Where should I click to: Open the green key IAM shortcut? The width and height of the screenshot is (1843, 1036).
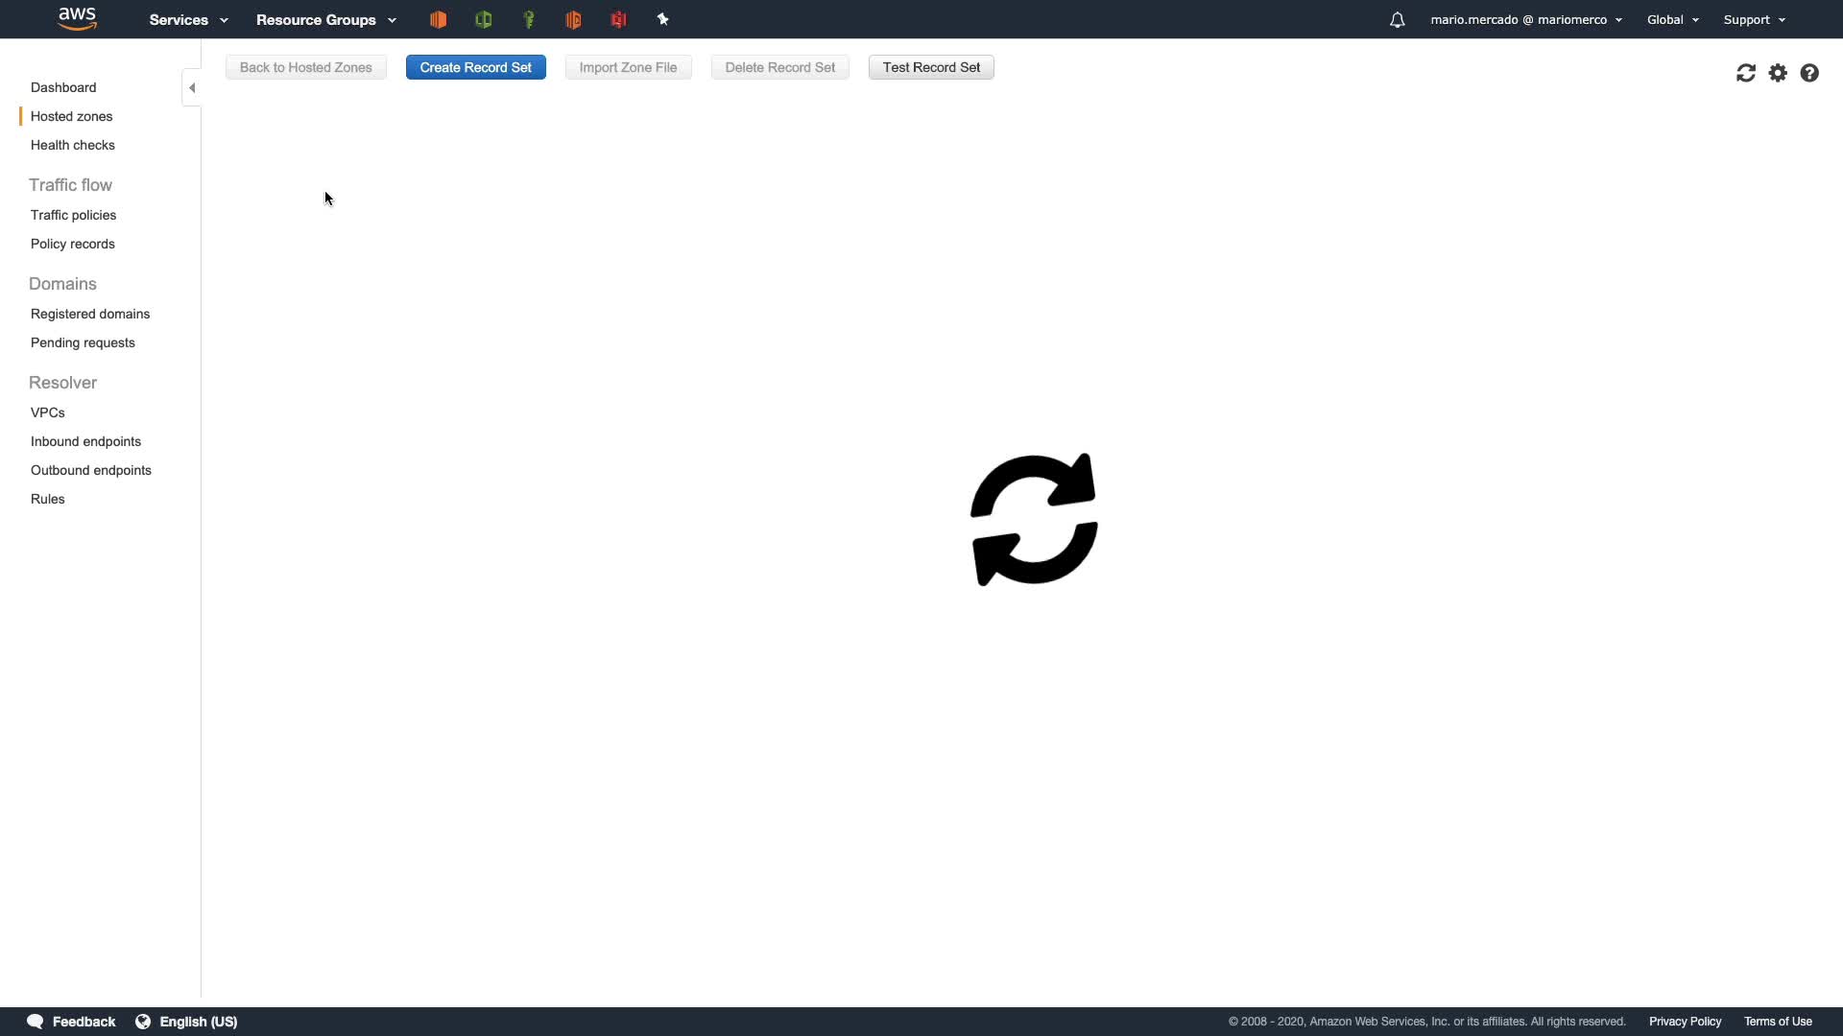tap(528, 19)
